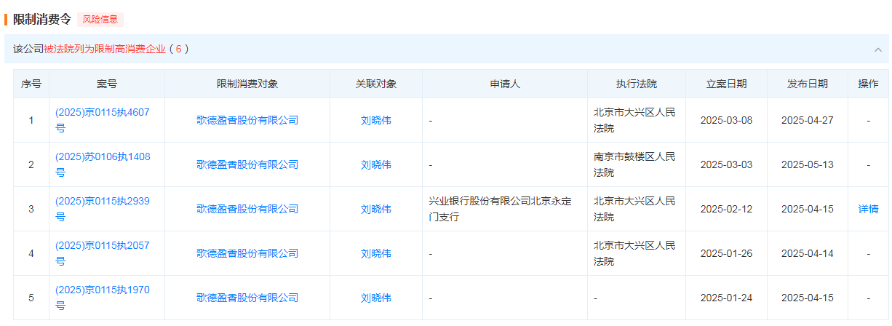Open 刘晓伟 in row 1
892x326 pixels.
[376, 120]
